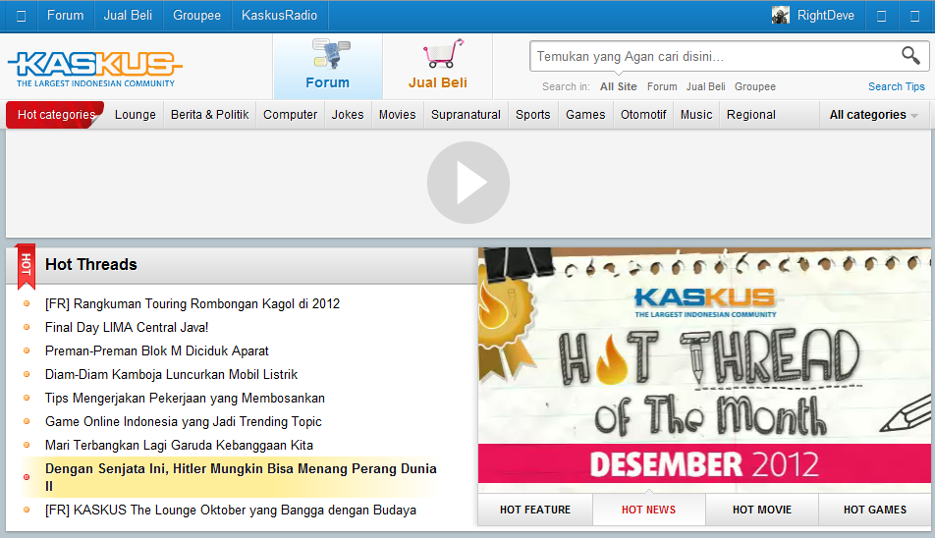This screenshot has width=935, height=538.
Task: Select the 'All Site' search scope
Action: click(x=619, y=86)
